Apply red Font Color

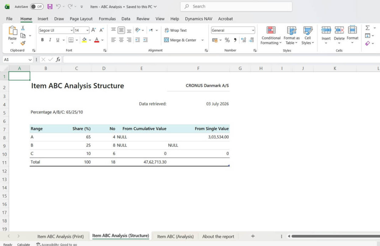click(x=96, y=40)
